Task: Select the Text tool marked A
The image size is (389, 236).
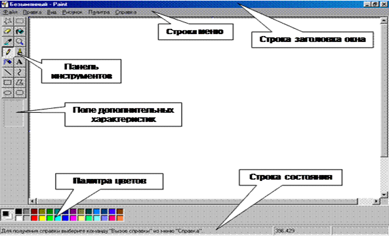Action: [19, 62]
